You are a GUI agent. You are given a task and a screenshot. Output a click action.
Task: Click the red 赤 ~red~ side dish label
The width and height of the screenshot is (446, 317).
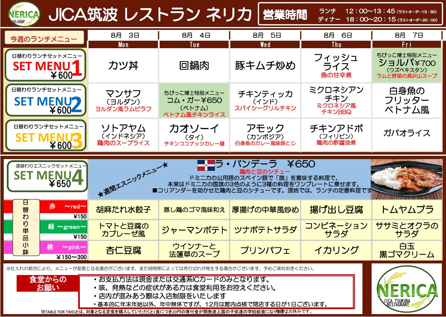pos(64,206)
